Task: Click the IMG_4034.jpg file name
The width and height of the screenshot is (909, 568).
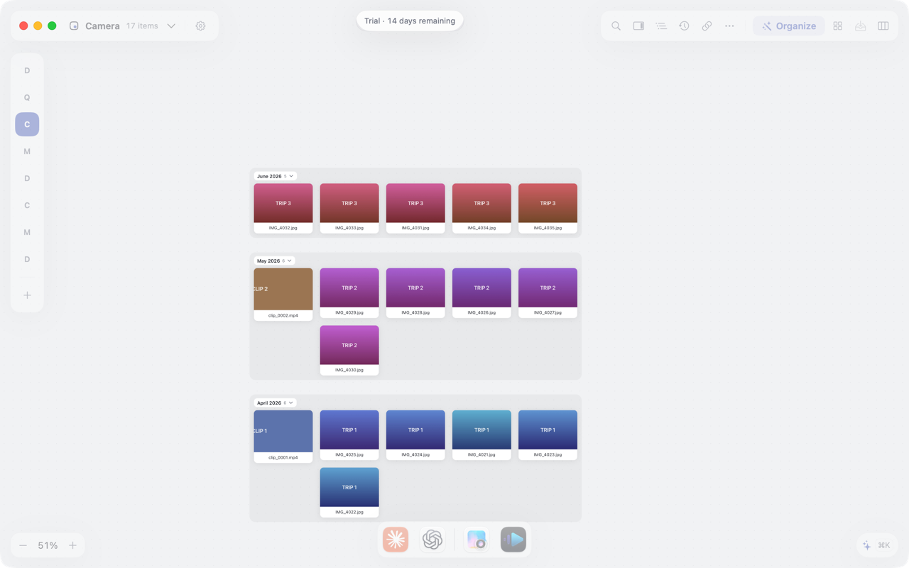Action: (x=481, y=228)
